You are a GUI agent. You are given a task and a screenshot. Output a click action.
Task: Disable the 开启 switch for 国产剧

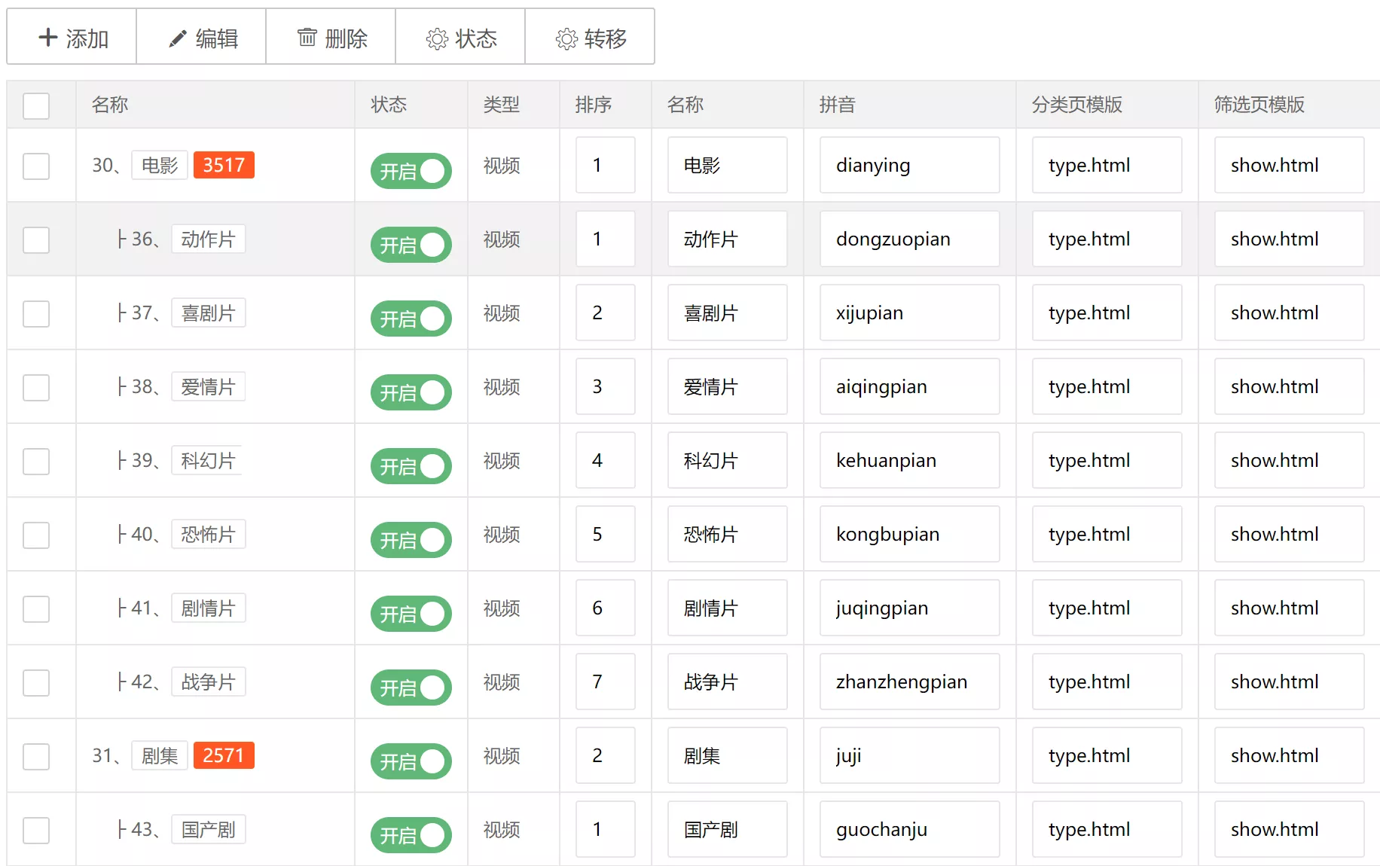[x=411, y=835]
